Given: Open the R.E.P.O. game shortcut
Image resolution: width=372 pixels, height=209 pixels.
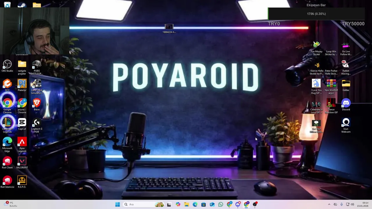Looking at the screenshot, I should coord(22,182).
